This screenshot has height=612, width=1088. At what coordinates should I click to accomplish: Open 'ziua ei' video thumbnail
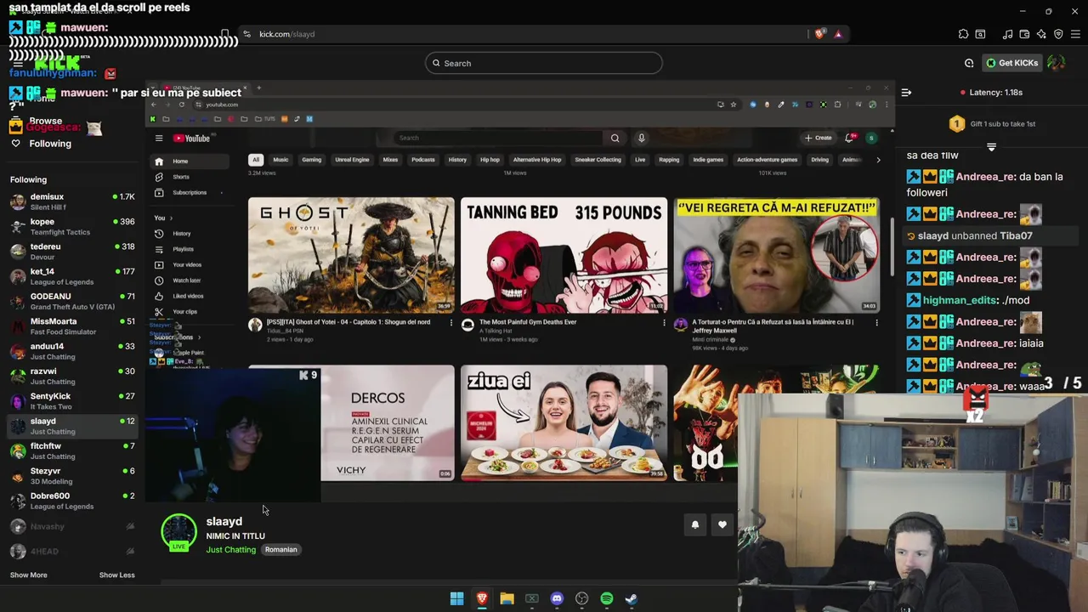(564, 423)
